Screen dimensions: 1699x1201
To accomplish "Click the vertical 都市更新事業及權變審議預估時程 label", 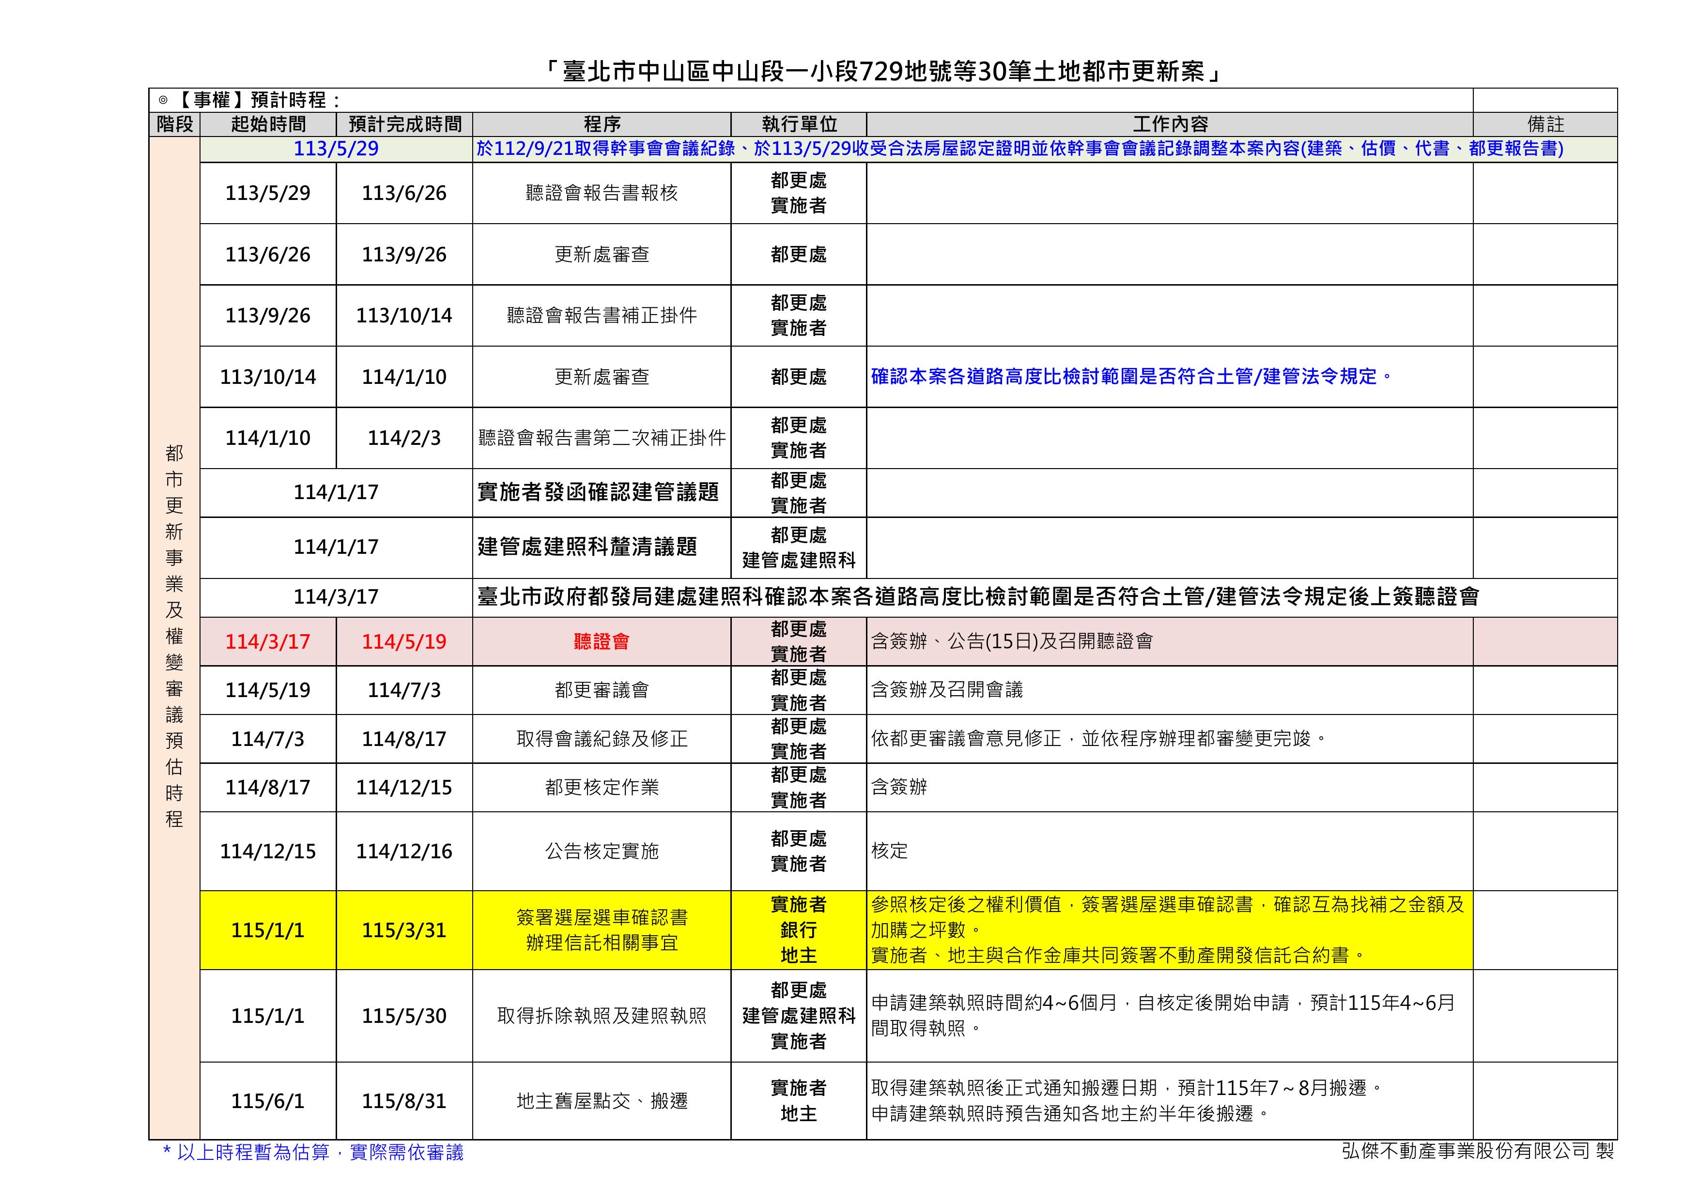I will (x=175, y=636).
